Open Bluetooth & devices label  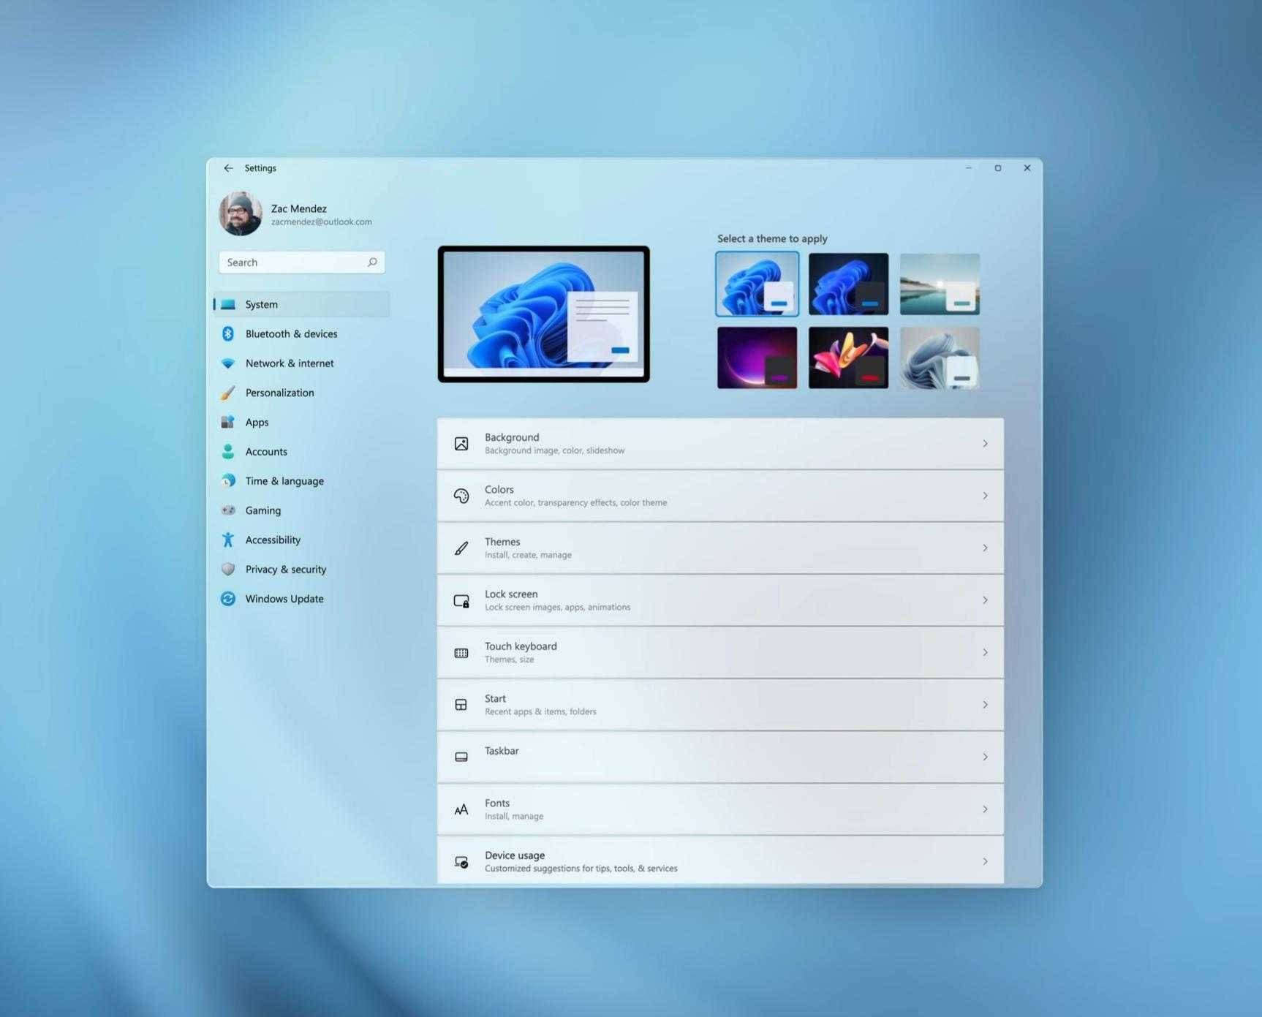click(x=292, y=333)
